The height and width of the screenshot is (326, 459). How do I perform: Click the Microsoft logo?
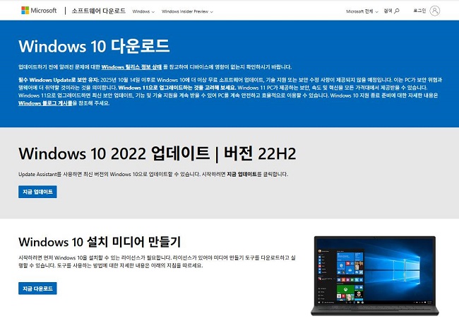point(39,11)
